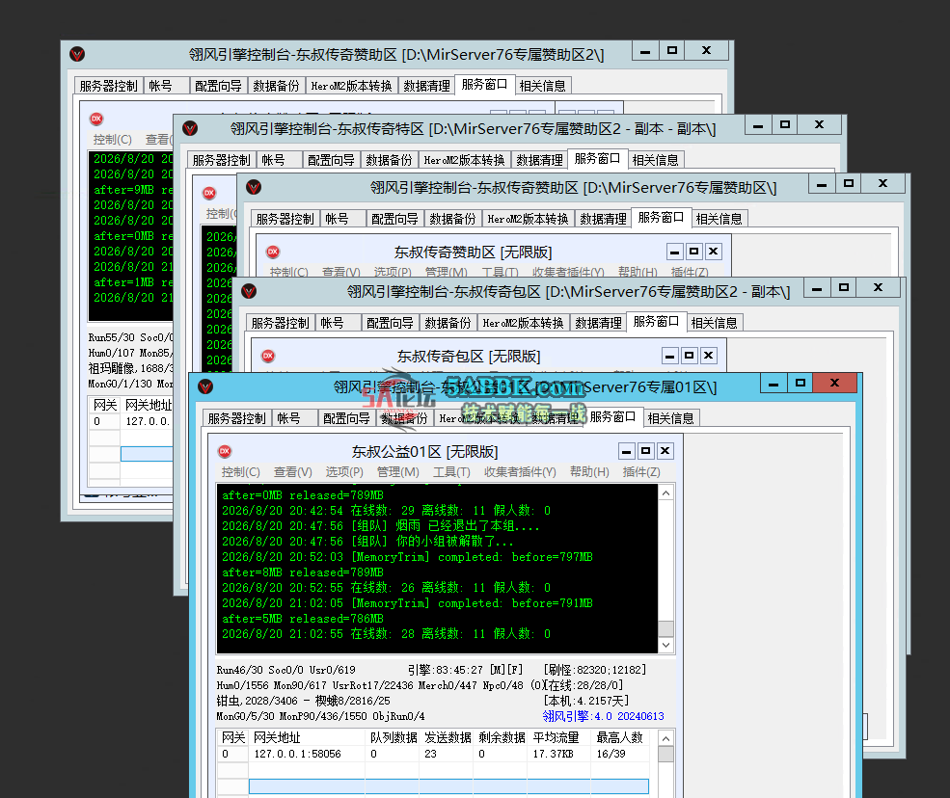Viewport: 950px width, 798px height.
Task: Click log scrollbar thumb in 01区 window
Action: [x=665, y=629]
